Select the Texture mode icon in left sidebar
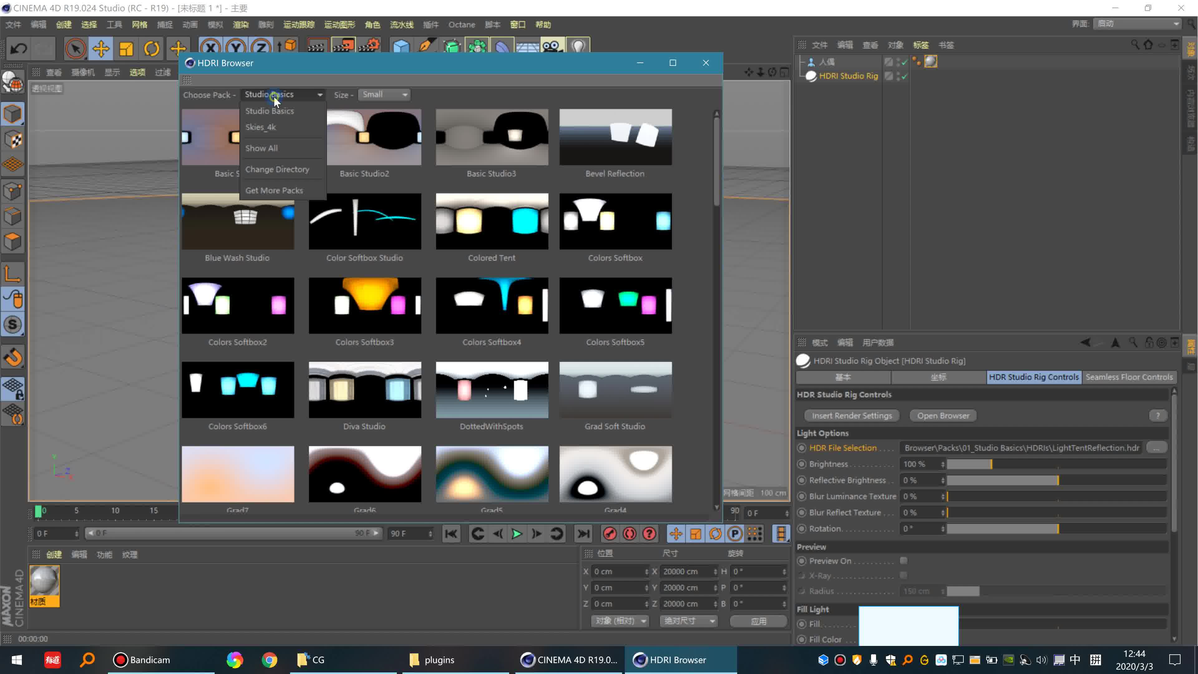Screen dimensions: 1198x674 (12, 139)
